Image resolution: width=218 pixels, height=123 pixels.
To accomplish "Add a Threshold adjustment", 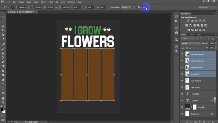I will click(196, 30).
